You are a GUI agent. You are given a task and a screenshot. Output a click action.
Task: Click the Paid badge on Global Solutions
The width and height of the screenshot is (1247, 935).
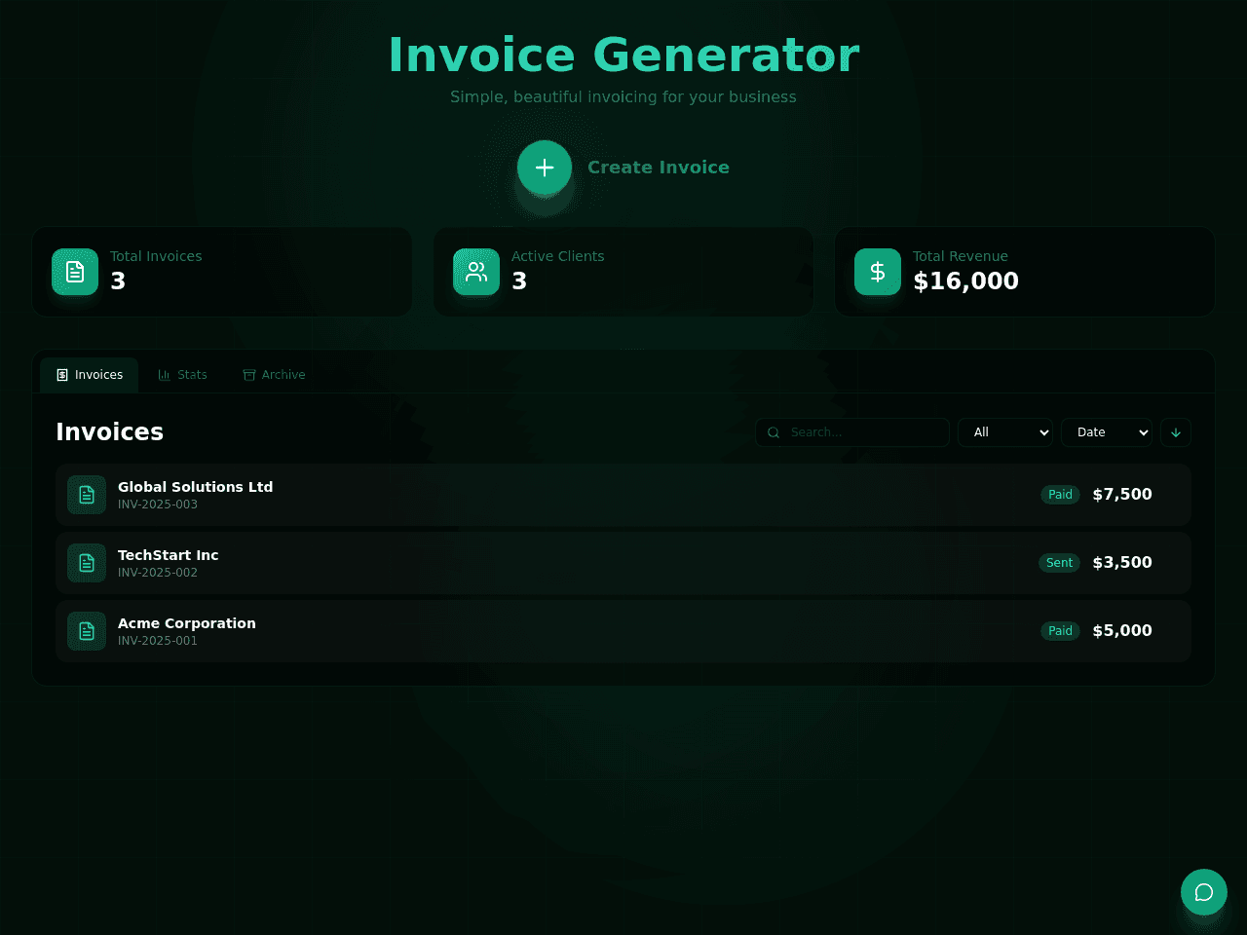point(1060,495)
